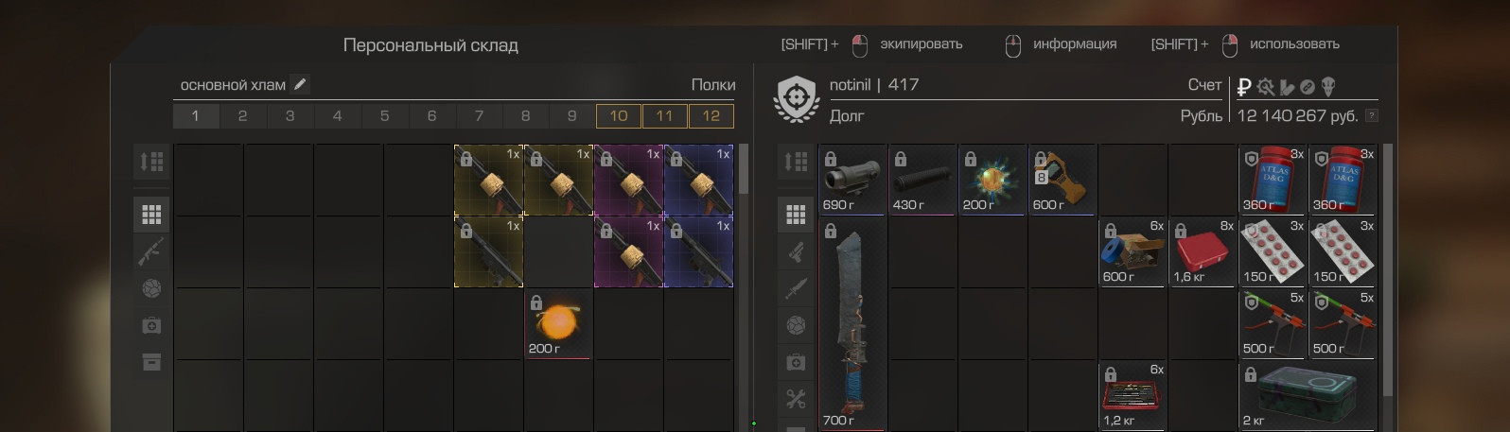Screen dimensions: 1510x432
Task: Open the help question mark near balance
Action: pos(1372,115)
